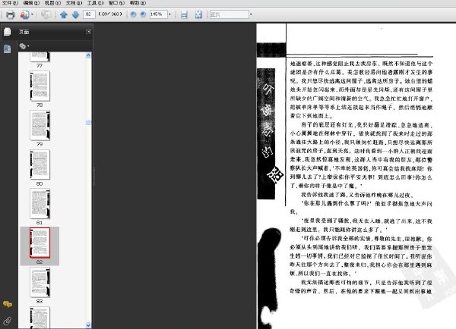Click thumbnail scrollbar down arrow
Viewport: 456px width, 329px height.
click(x=88, y=325)
